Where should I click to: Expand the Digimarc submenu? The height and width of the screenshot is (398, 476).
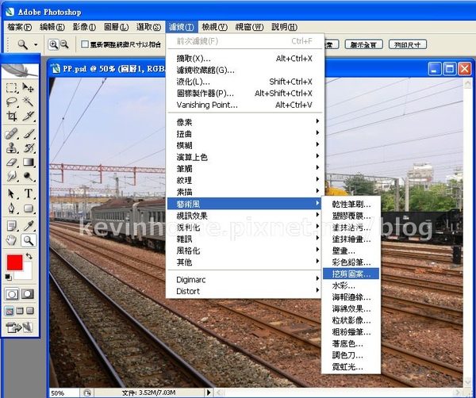tap(244, 279)
